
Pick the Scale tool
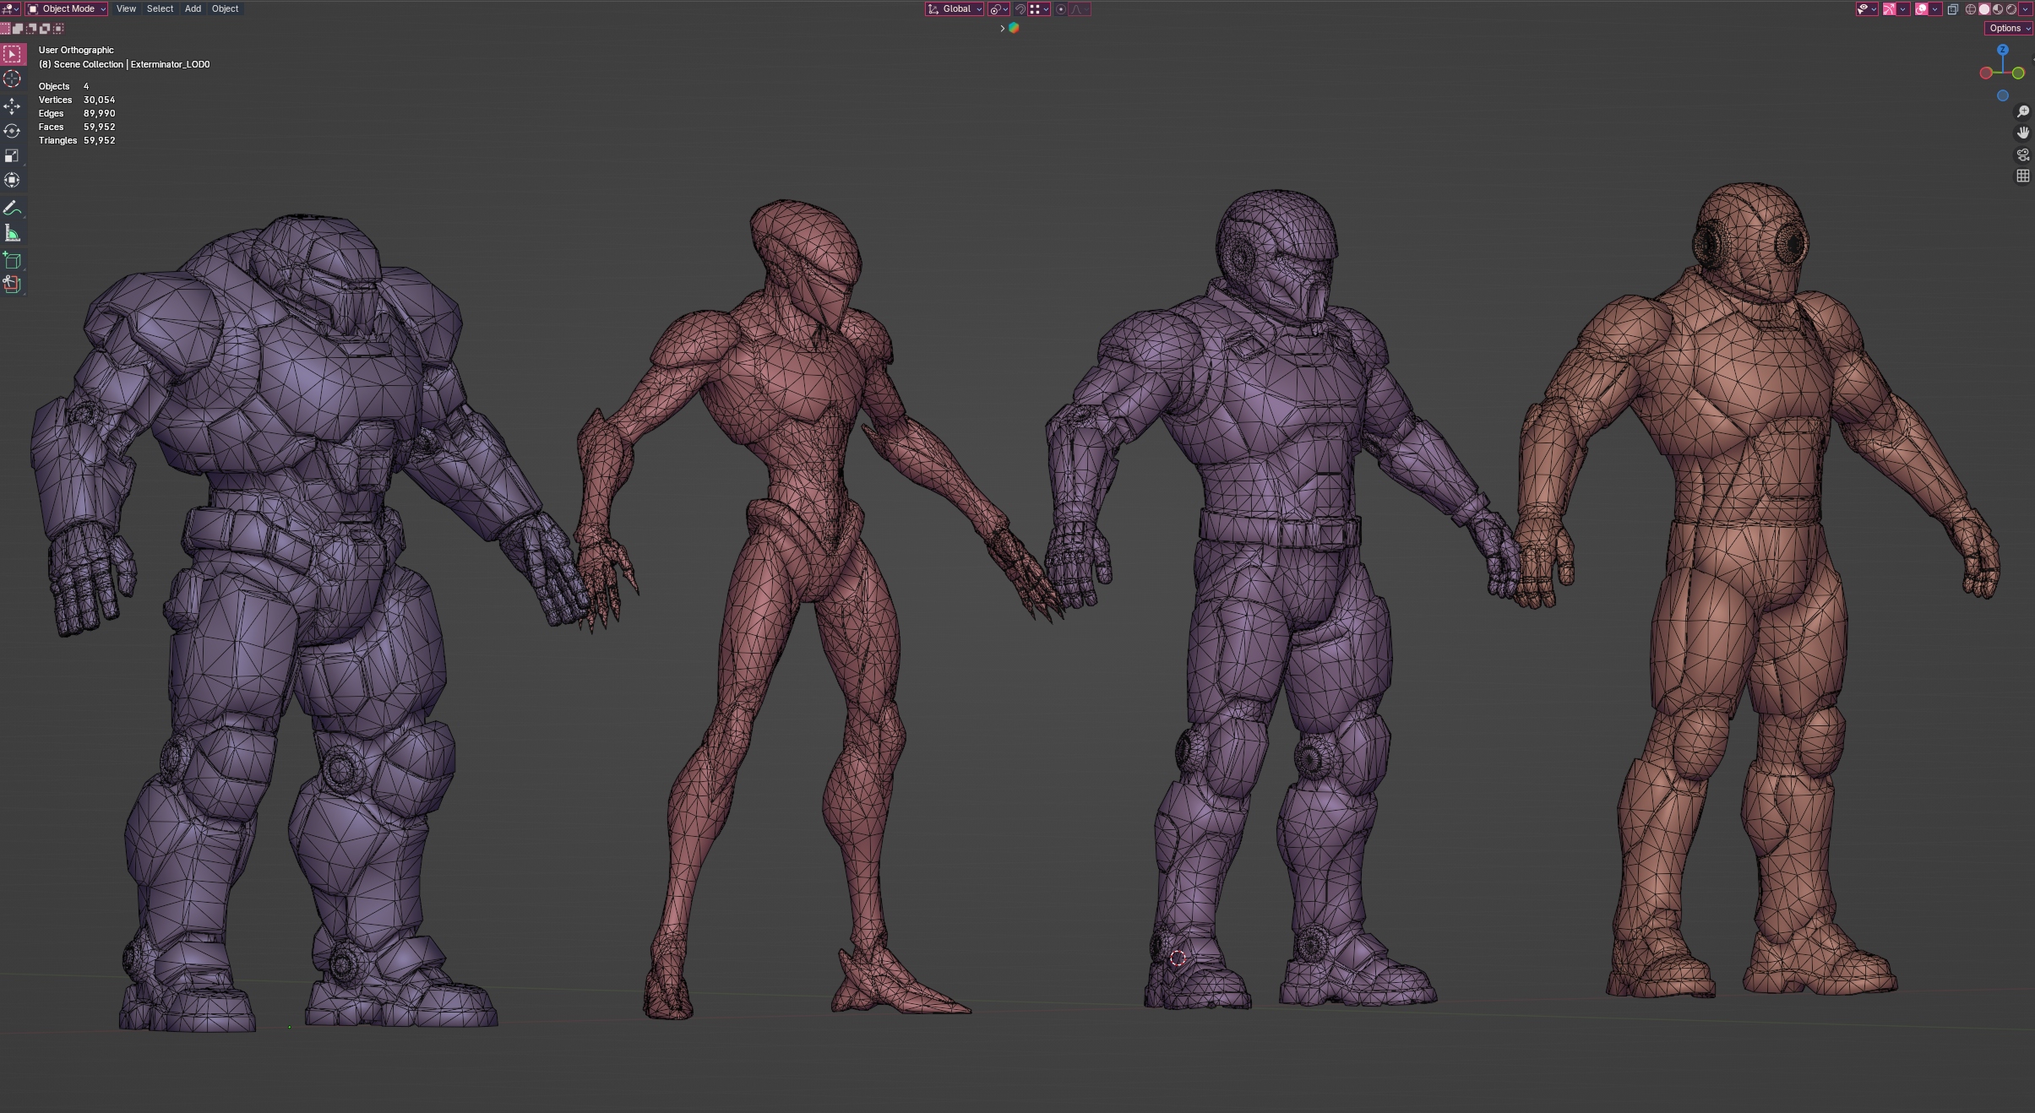[12, 155]
